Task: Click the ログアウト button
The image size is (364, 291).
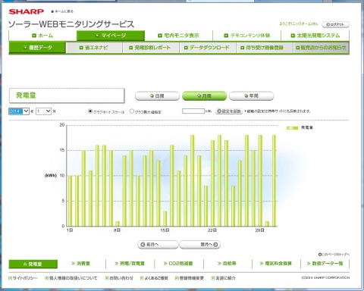Action: pos(335,24)
